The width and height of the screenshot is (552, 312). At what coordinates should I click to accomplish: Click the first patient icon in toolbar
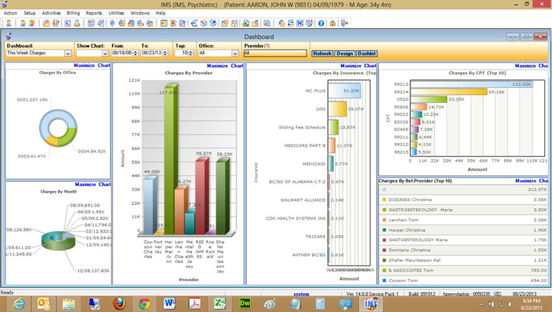pos(9,23)
